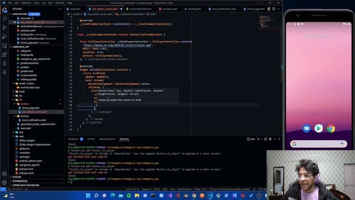Click the split terminal icon
Screen dimensions: 355x200
point(265,139)
